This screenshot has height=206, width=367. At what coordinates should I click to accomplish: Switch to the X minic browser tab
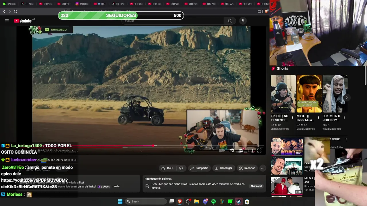coord(28,4)
